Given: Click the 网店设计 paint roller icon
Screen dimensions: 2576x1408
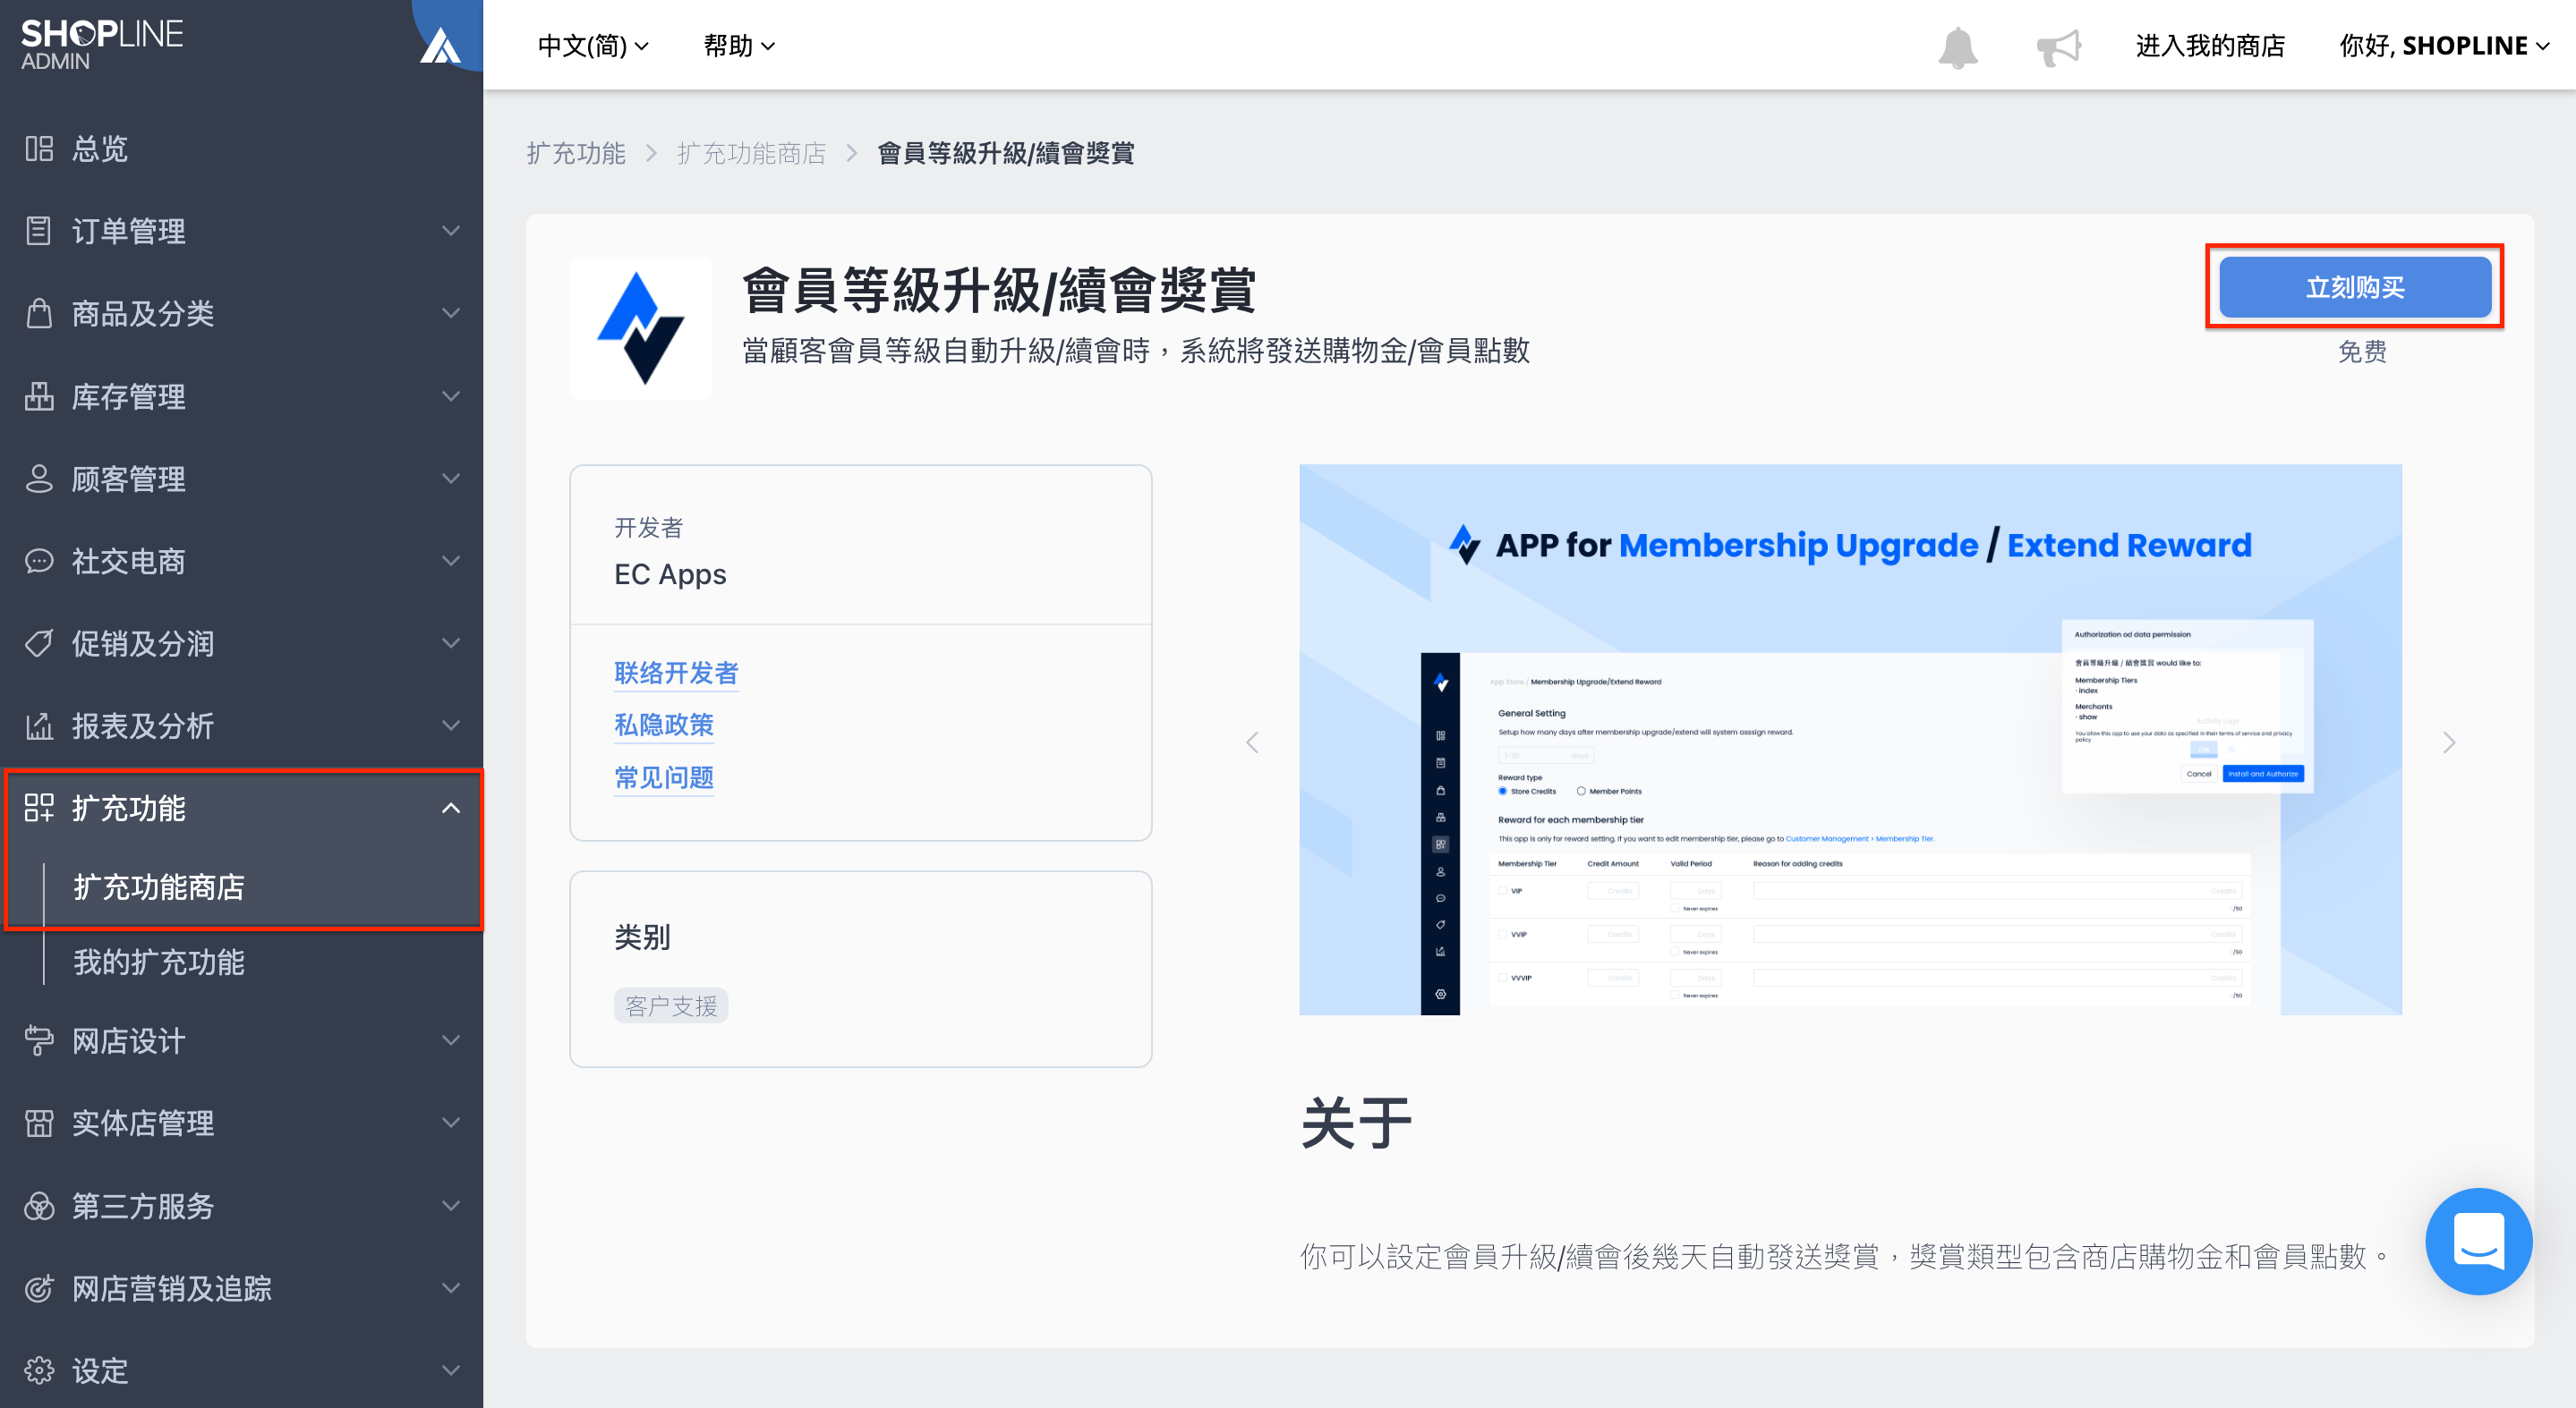Looking at the screenshot, I should point(39,1040).
